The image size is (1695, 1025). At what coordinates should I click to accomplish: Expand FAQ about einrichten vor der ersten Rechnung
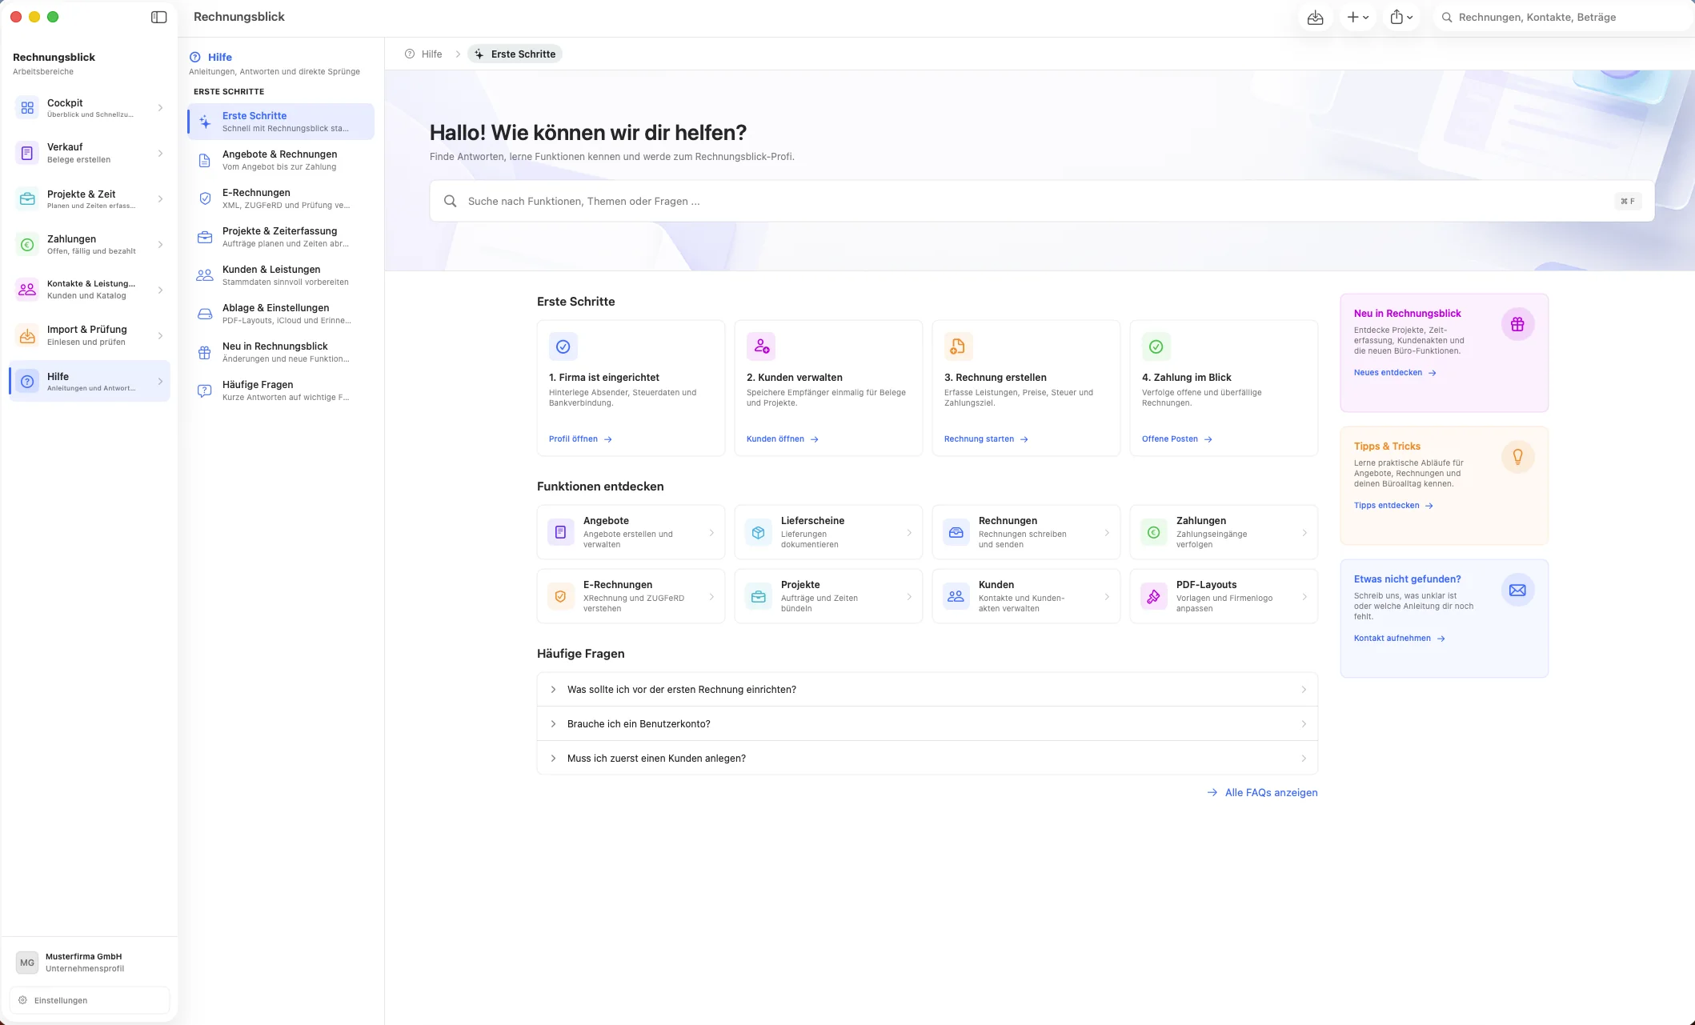pos(928,689)
